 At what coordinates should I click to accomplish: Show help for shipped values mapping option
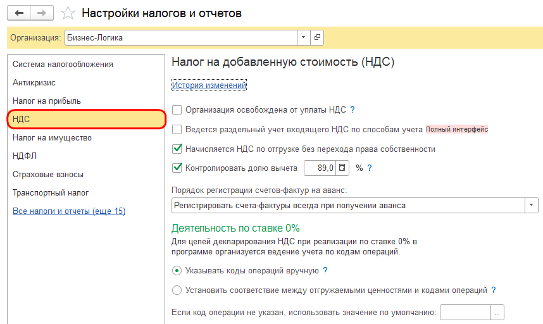point(494,290)
